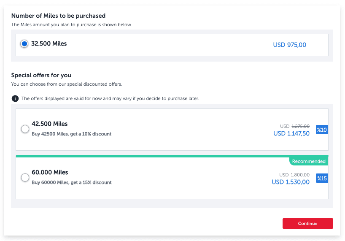Click the %10 discount badge
Image resolution: width=345 pixels, height=241 pixels.
click(x=322, y=130)
